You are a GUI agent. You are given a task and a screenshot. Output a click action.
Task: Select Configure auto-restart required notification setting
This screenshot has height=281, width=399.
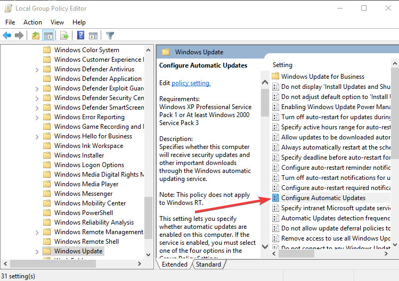pos(336,188)
